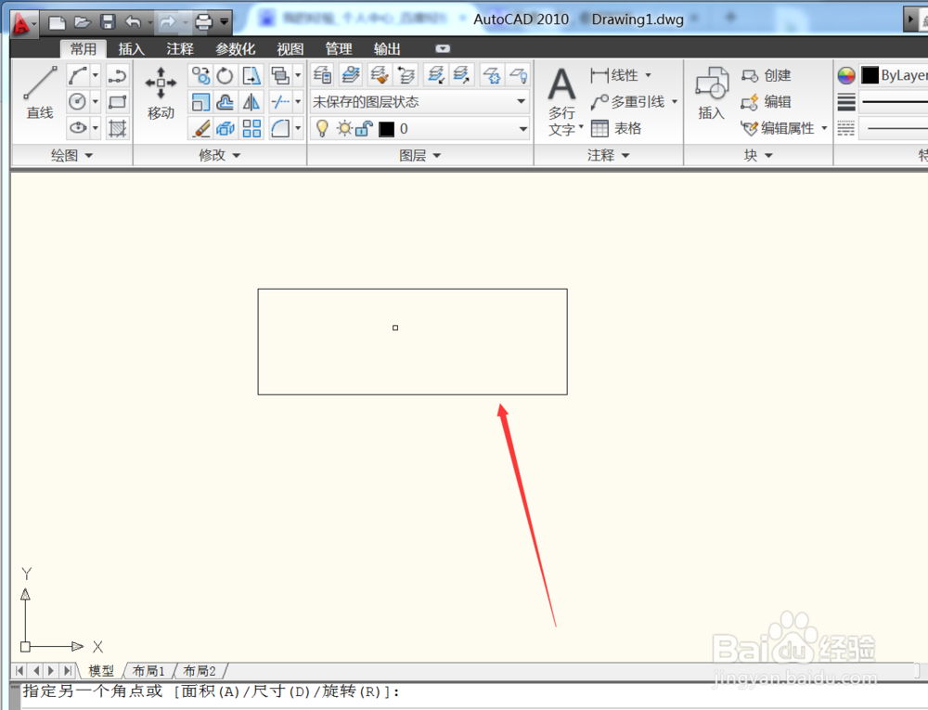Click Make Object's Layer Current icon
This screenshot has height=710, width=928.
click(351, 75)
